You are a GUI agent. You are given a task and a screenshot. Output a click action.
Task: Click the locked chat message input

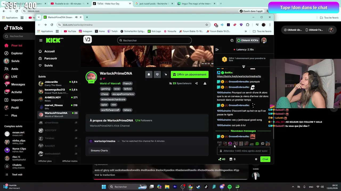pos(243,151)
